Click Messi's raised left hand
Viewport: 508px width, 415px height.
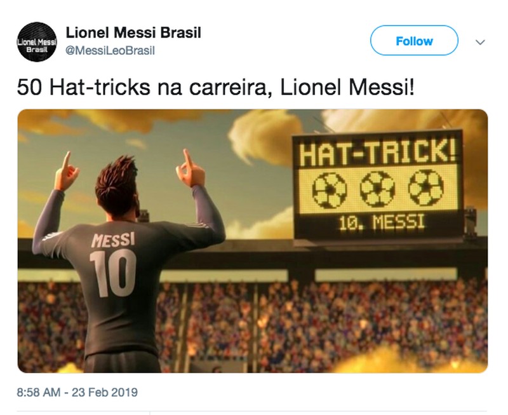pos(66,170)
